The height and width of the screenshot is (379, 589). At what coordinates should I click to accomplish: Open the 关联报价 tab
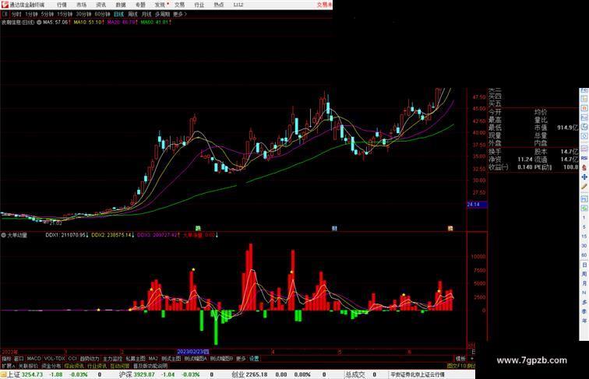click(28, 366)
